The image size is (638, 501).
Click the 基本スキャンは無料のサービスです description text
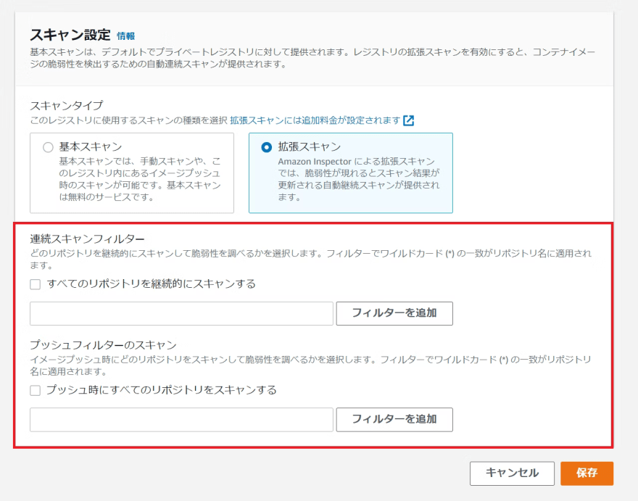140,180
